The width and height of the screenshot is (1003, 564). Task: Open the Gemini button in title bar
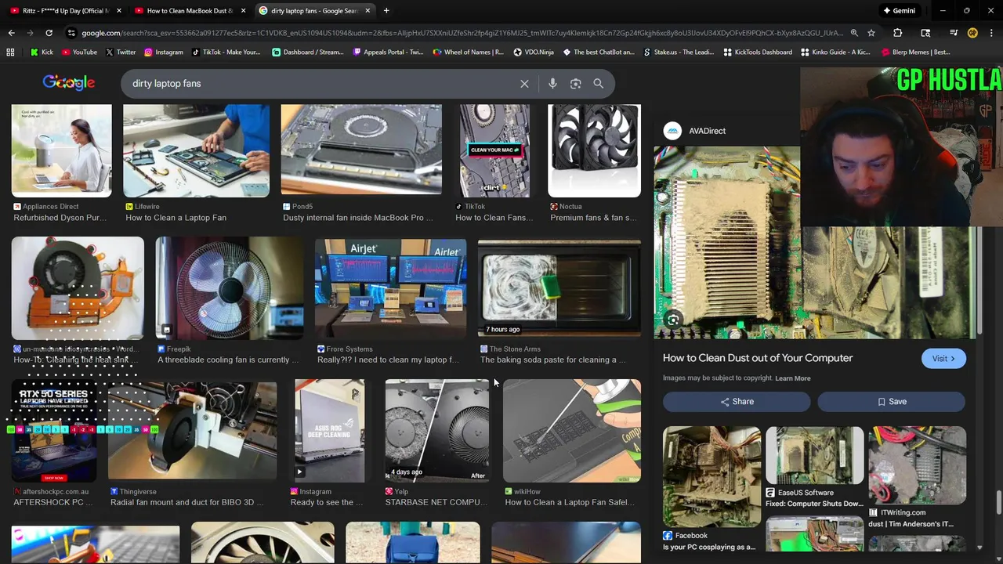(x=899, y=11)
